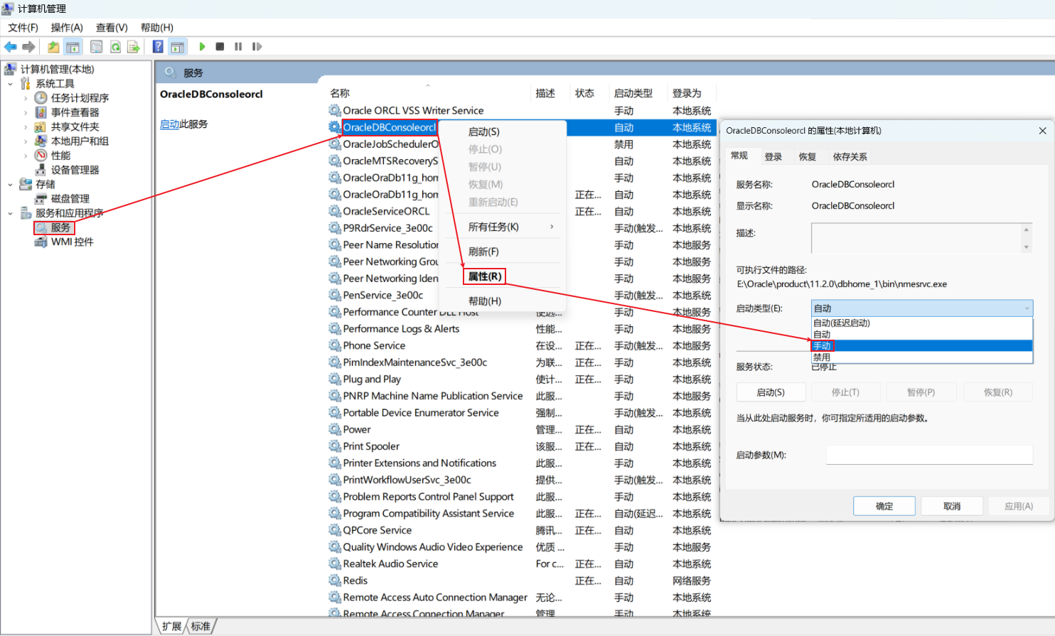
Task: Open help via the blue question mark icon
Action: pos(157,46)
